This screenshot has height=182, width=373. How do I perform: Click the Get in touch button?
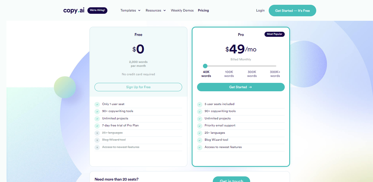click(231, 179)
